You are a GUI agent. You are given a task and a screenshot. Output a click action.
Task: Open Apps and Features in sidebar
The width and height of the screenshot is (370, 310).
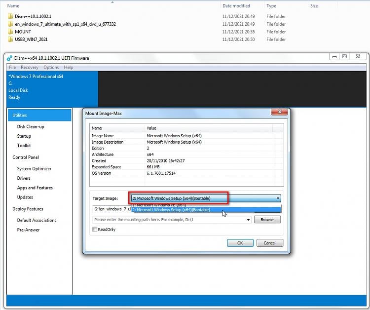coord(35,188)
